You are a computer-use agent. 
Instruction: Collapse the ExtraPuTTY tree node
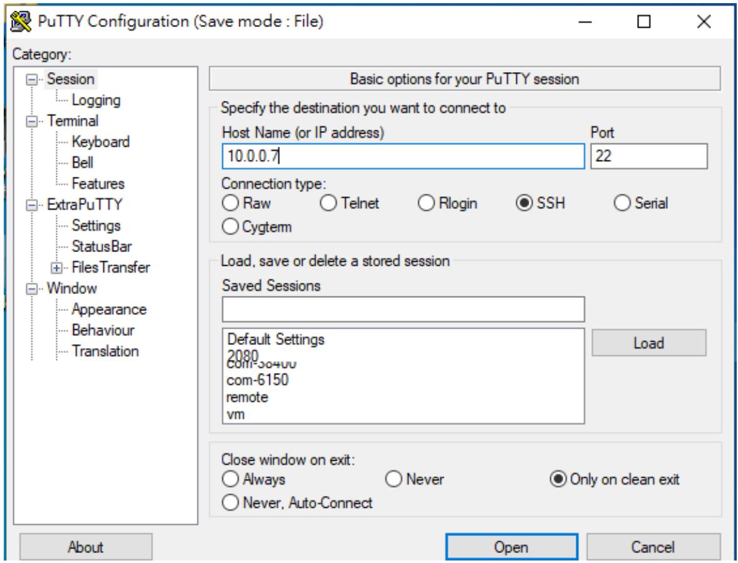pyautogui.click(x=31, y=205)
